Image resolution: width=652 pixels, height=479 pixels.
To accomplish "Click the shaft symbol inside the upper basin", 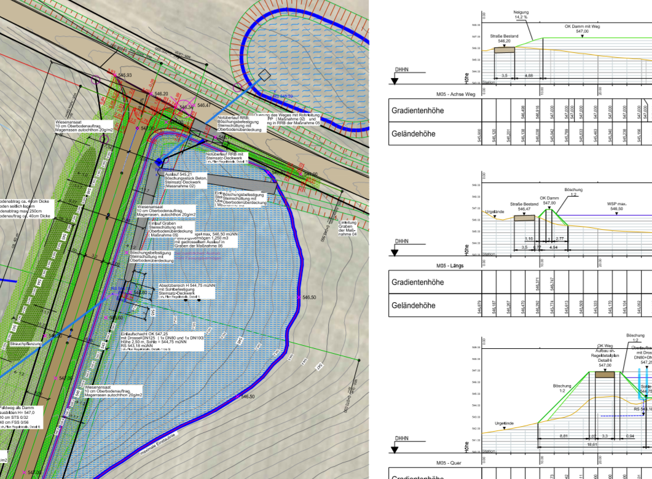I will (x=264, y=75).
